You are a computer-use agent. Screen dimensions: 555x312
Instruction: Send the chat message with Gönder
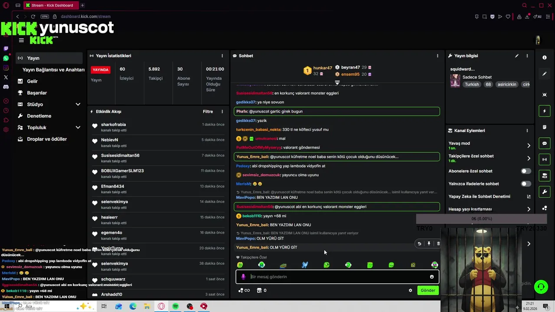click(x=428, y=290)
